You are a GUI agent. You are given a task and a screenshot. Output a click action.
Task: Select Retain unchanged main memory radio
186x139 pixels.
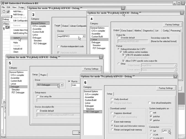point(112,130)
